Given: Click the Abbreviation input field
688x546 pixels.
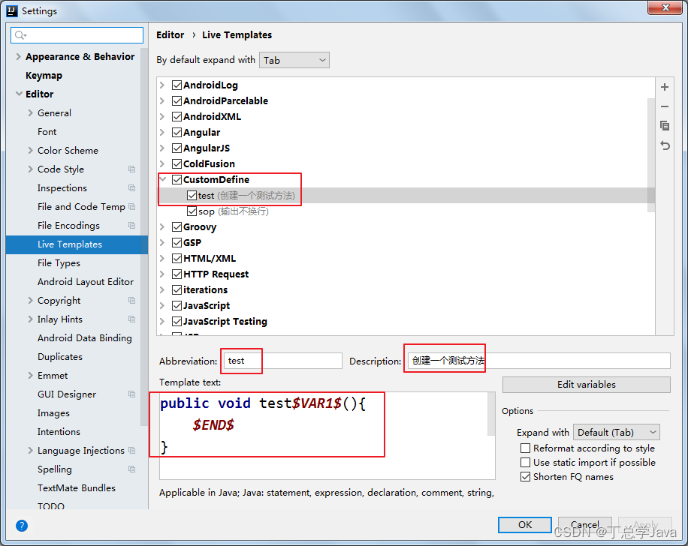Looking at the screenshot, I should (282, 361).
